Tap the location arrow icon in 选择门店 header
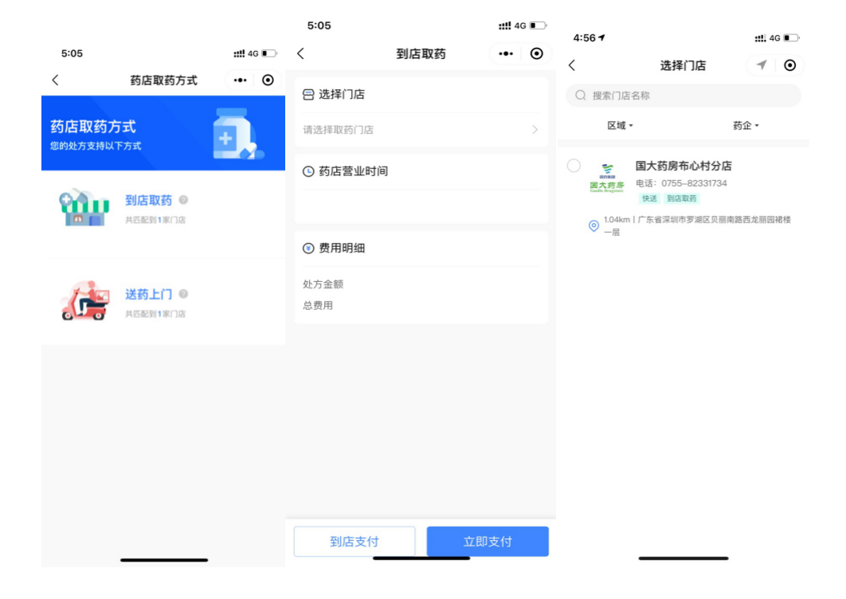The width and height of the screenshot is (846, 599). click(x=762, y=65)
